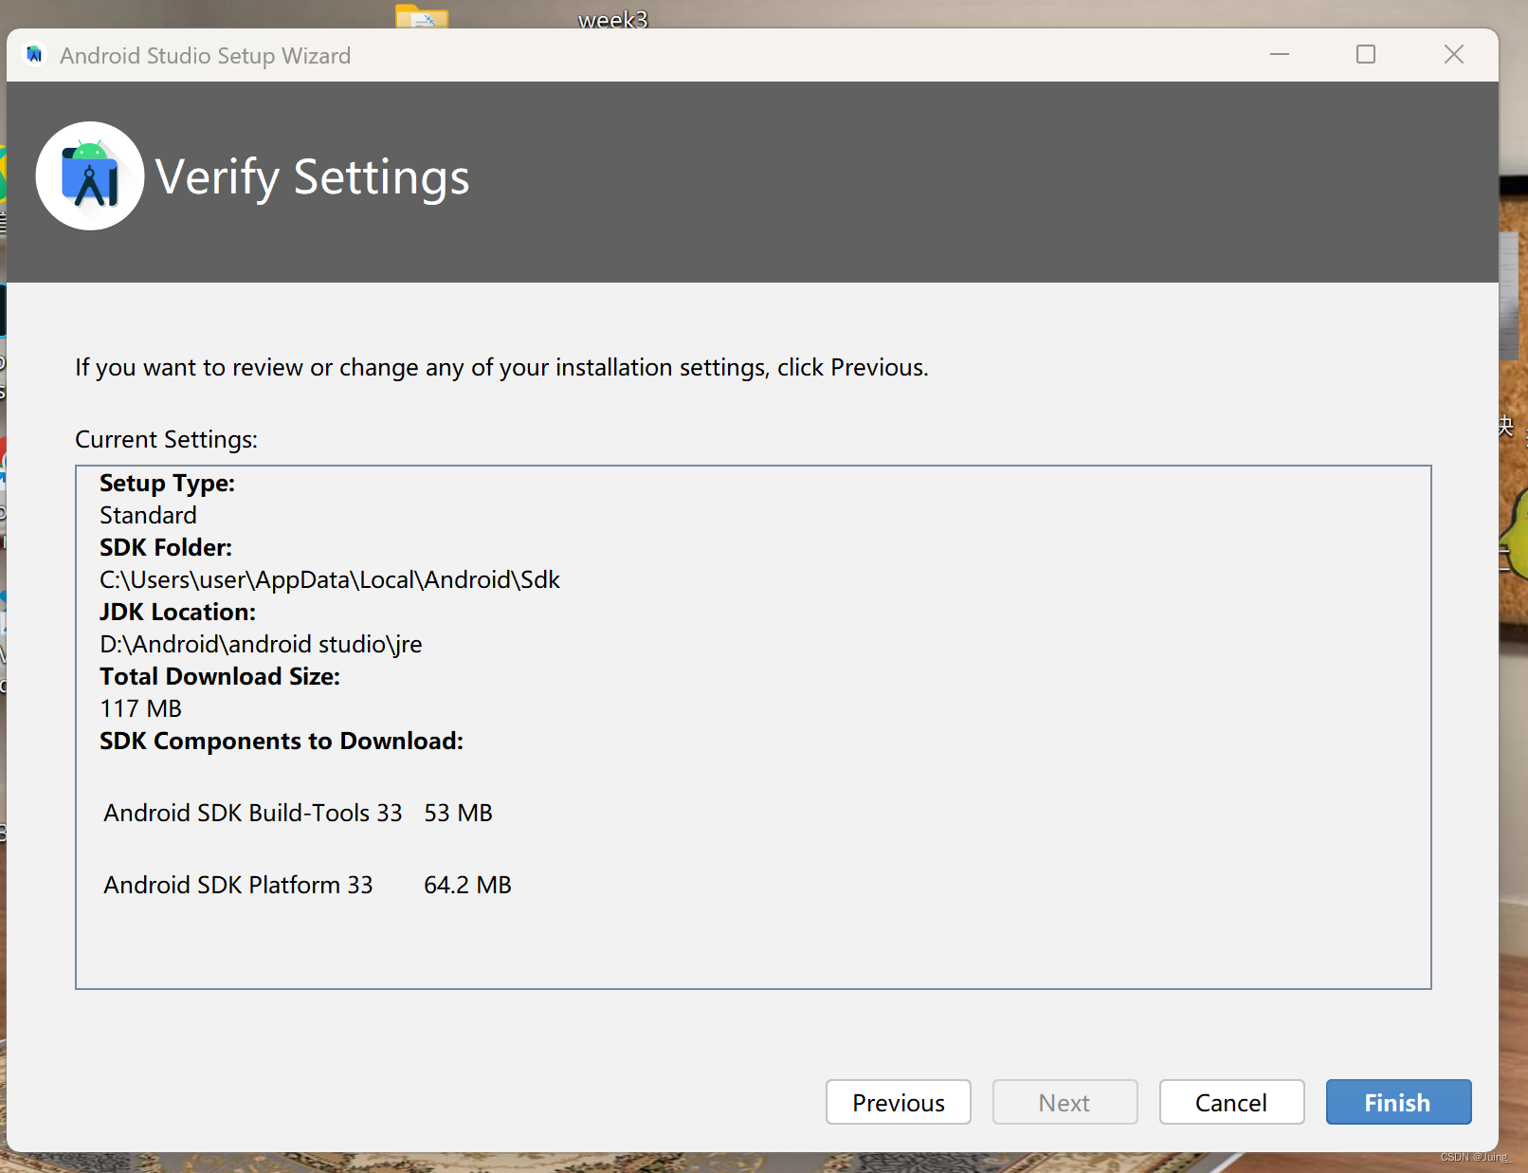Screen dimensions: 1528x1173
Task: Click the Finish button
Action: point(1398,1102)
